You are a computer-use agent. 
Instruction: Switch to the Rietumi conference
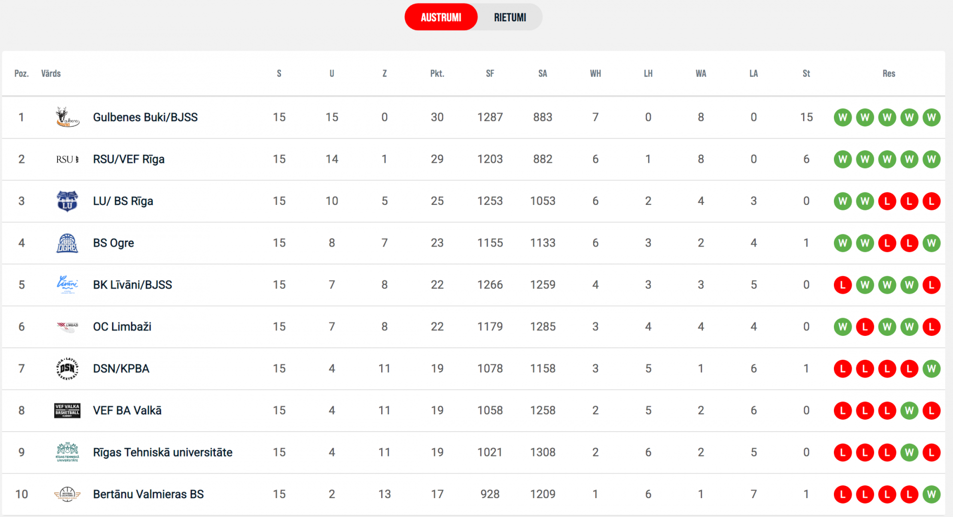tap(510, 17)
